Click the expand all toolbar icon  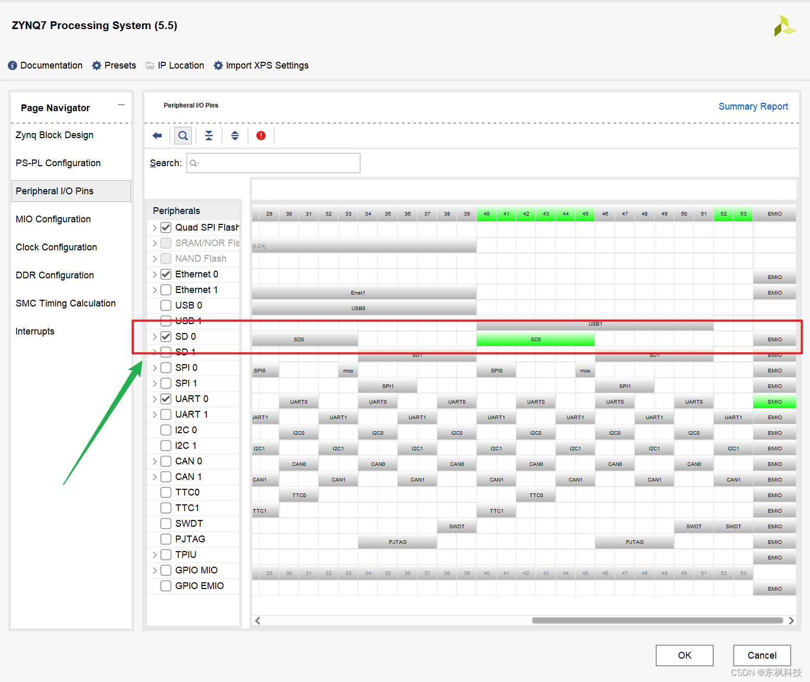click(235, 136)
